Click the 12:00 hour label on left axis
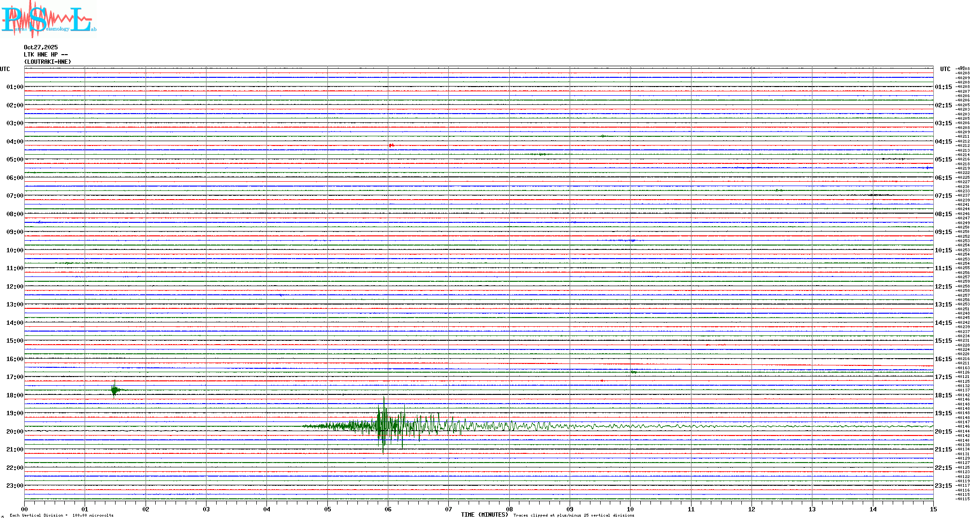This screenshot has height=522, width=972. coord(15,287)
